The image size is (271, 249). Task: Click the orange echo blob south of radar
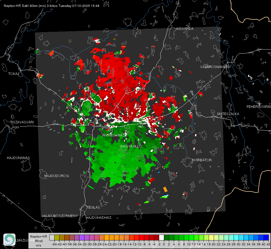click(x=165, y=189)
